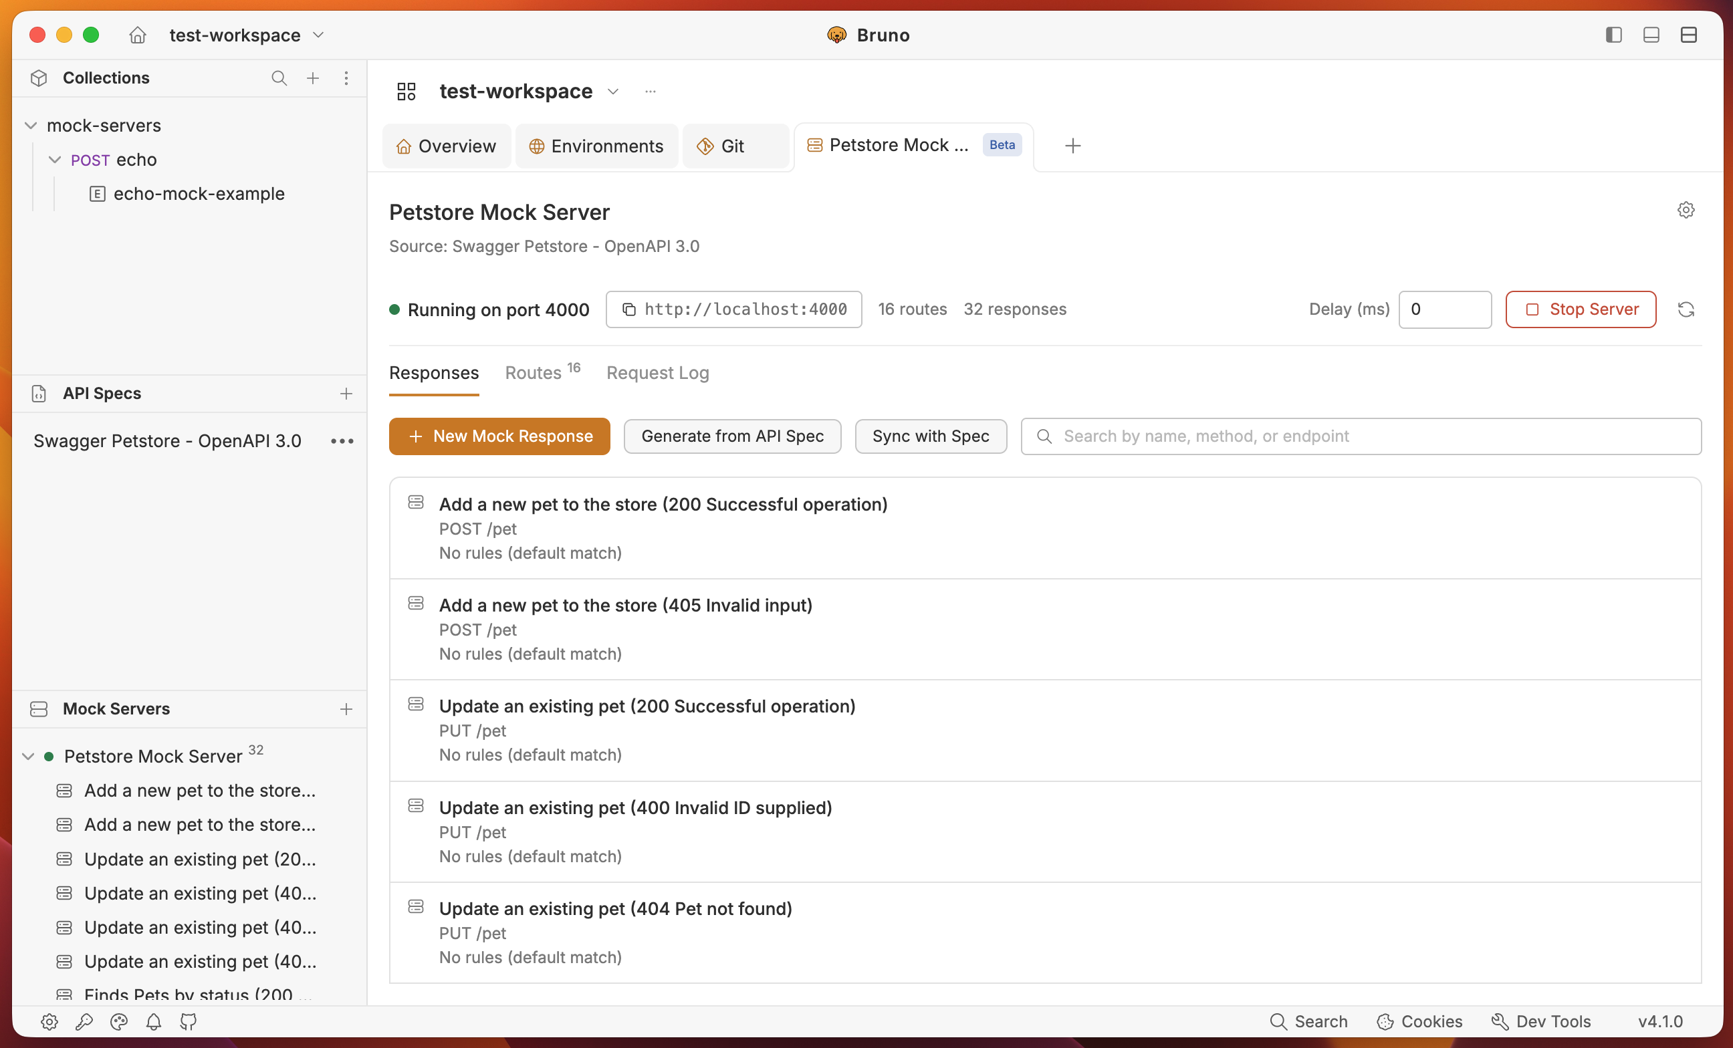Search the collections with magnifier icon
Image resolution: width=1733 pixels, height=1048 pixels.
coord(279,78)
